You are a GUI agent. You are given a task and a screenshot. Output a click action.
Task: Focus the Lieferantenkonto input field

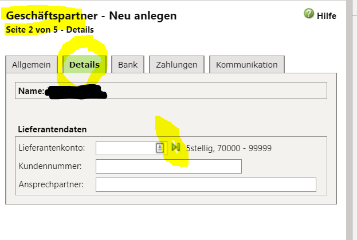(131, 148)
